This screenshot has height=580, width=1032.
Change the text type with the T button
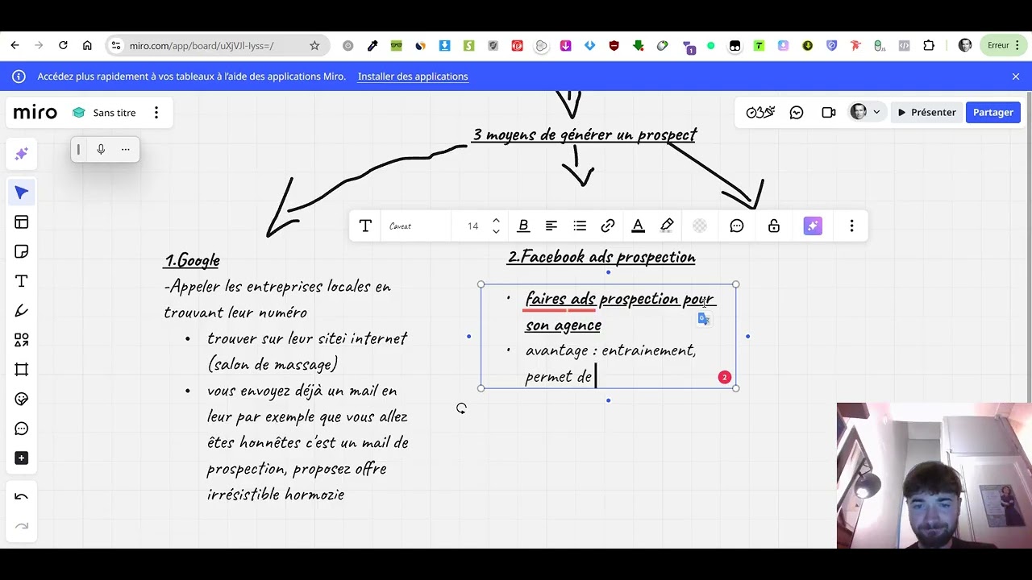click(x=365, y=226)
